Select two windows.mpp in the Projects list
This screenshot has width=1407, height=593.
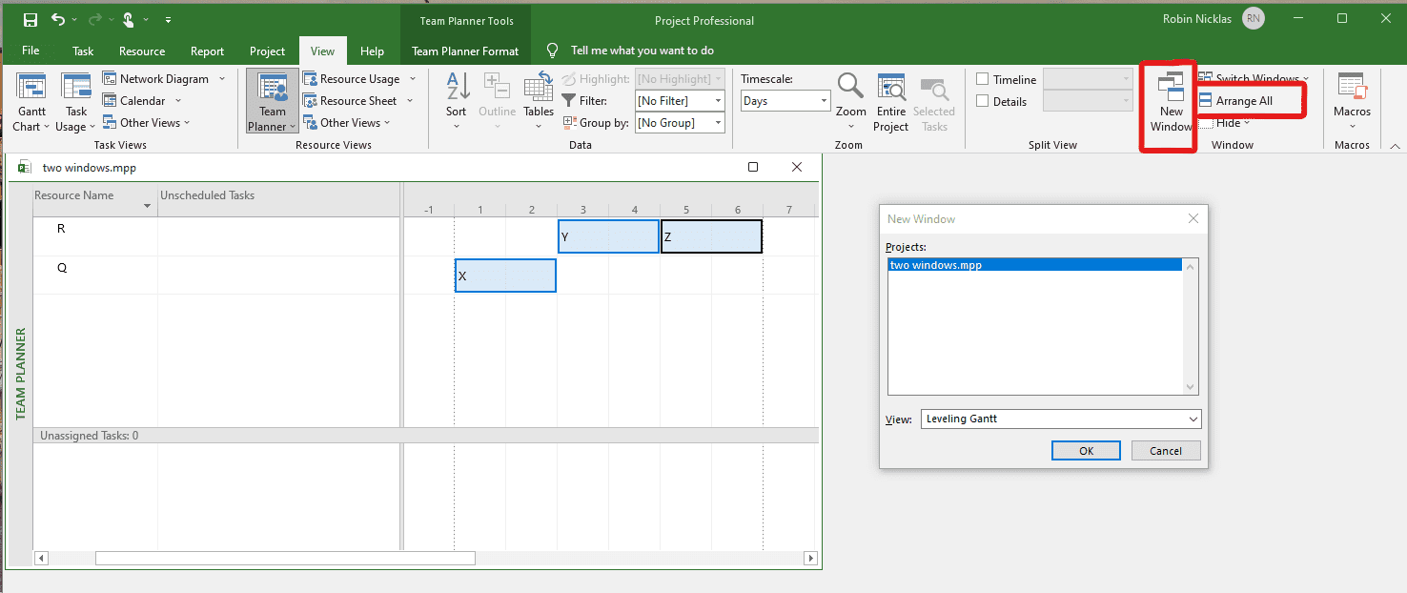pyautogui.click(x=1034, y=265)
